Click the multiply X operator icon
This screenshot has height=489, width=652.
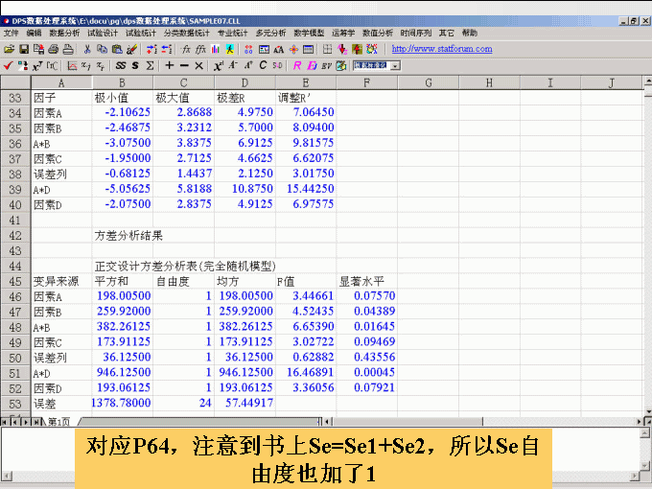pyautogui.click(x=198, y=65)
